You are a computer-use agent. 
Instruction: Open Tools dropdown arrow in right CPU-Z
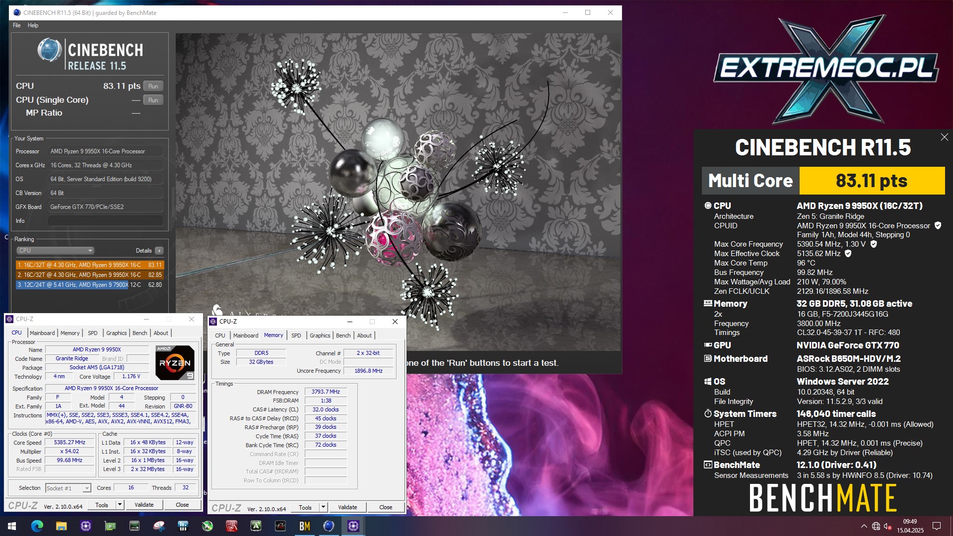coord(323,507)
